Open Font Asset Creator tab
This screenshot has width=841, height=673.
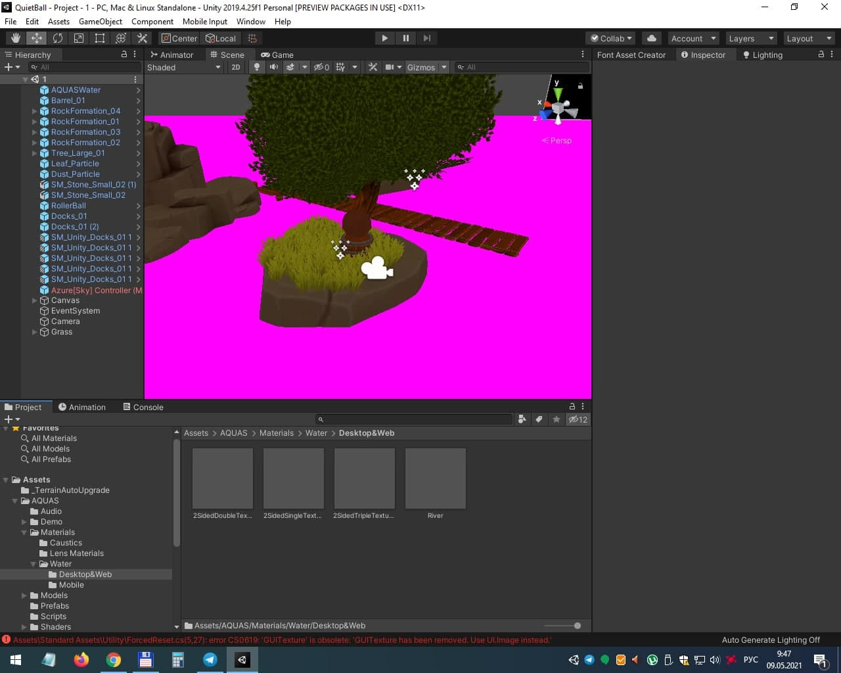[631, 55]
